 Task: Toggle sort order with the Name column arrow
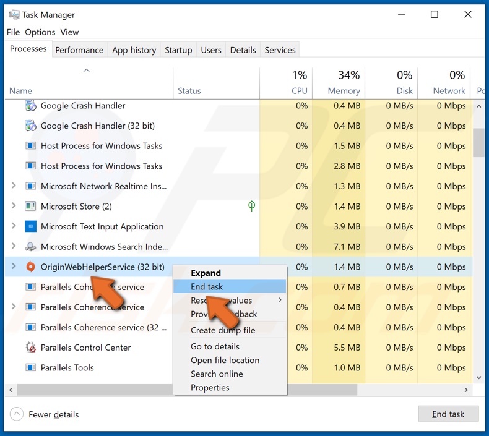tap(87, 71)
